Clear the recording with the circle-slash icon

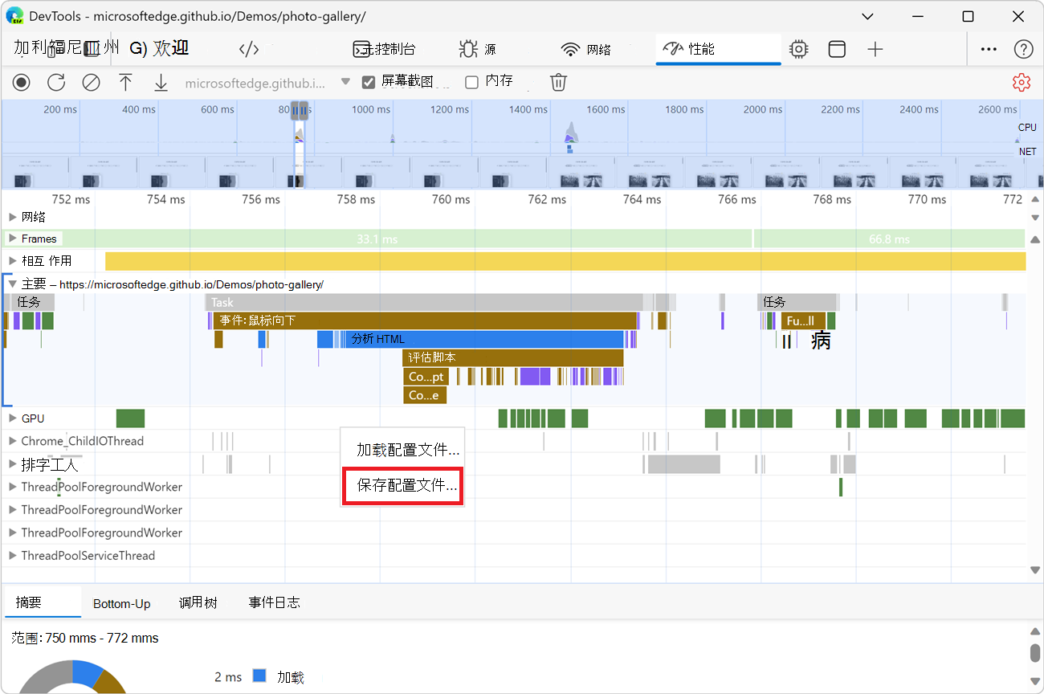[91, 82]
